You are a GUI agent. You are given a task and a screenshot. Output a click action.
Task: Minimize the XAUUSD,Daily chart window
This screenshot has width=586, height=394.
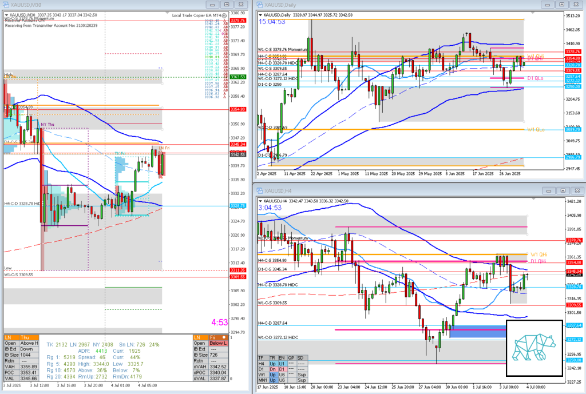[548, 5]
